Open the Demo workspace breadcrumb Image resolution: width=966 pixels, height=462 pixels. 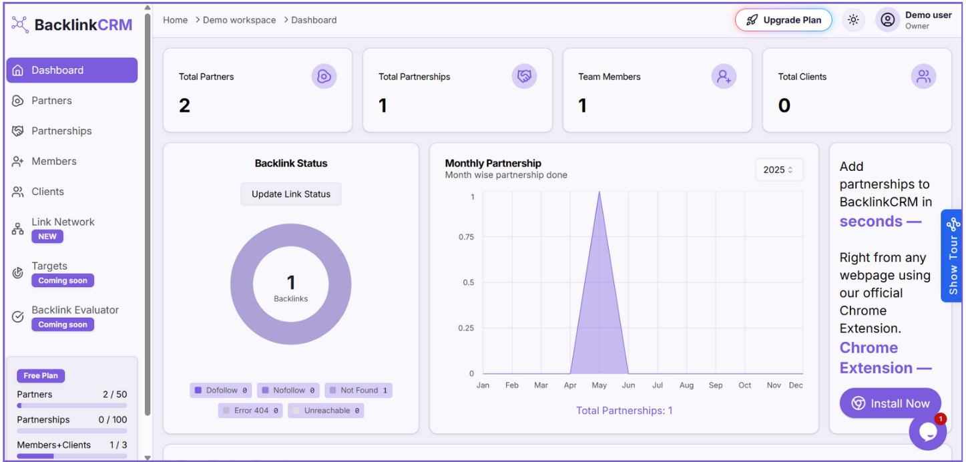(239, 20)
